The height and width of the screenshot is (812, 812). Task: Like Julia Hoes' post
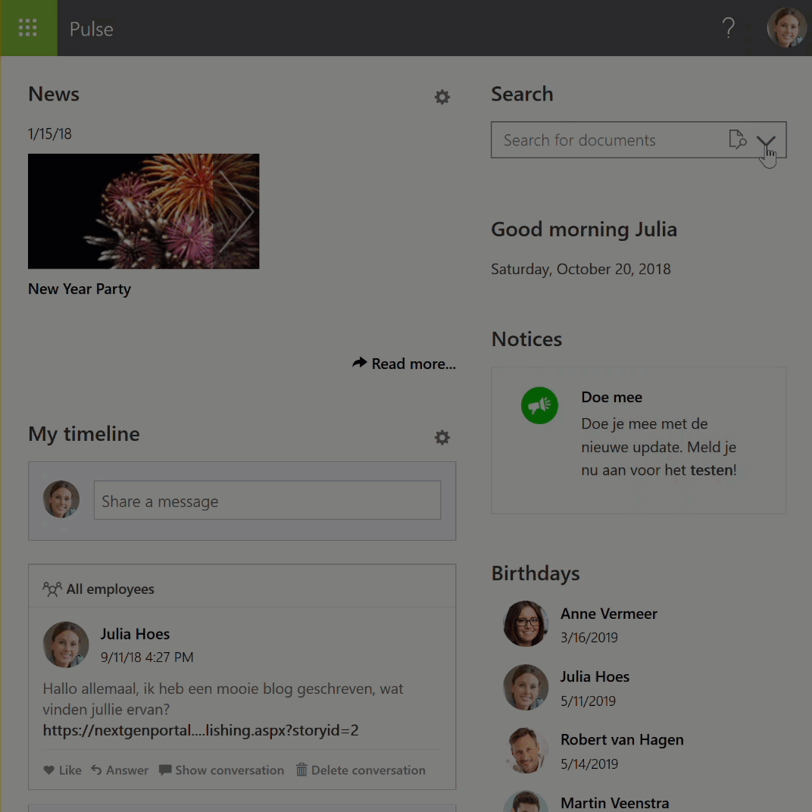(x=62, y=770)
